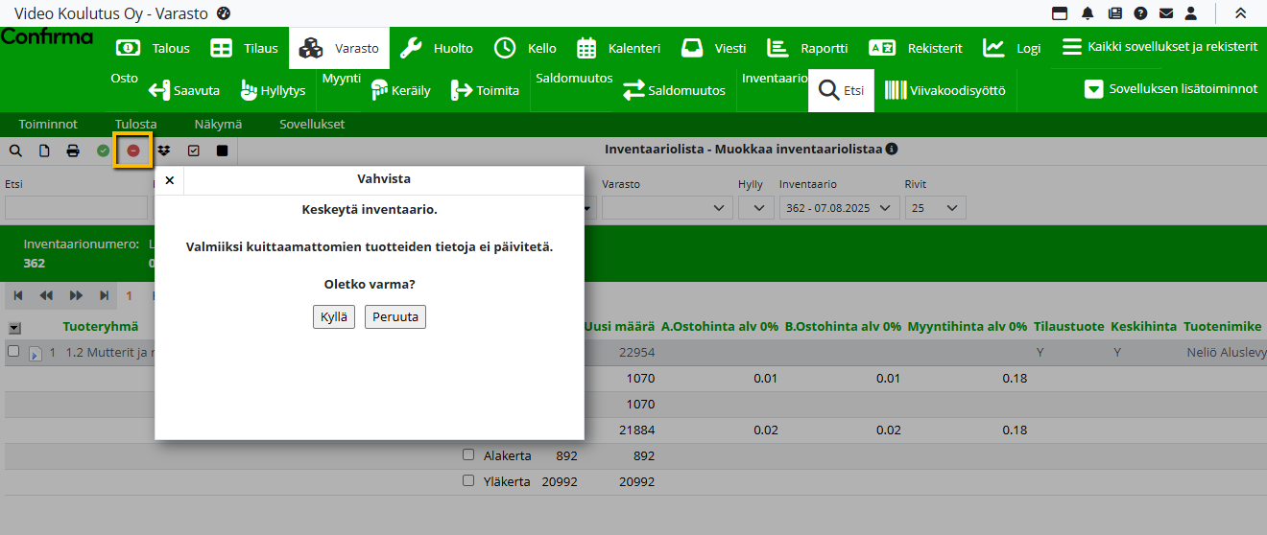
Task: Select the 1.2 Mutterit row checkbox
Action: coord(13,352)
